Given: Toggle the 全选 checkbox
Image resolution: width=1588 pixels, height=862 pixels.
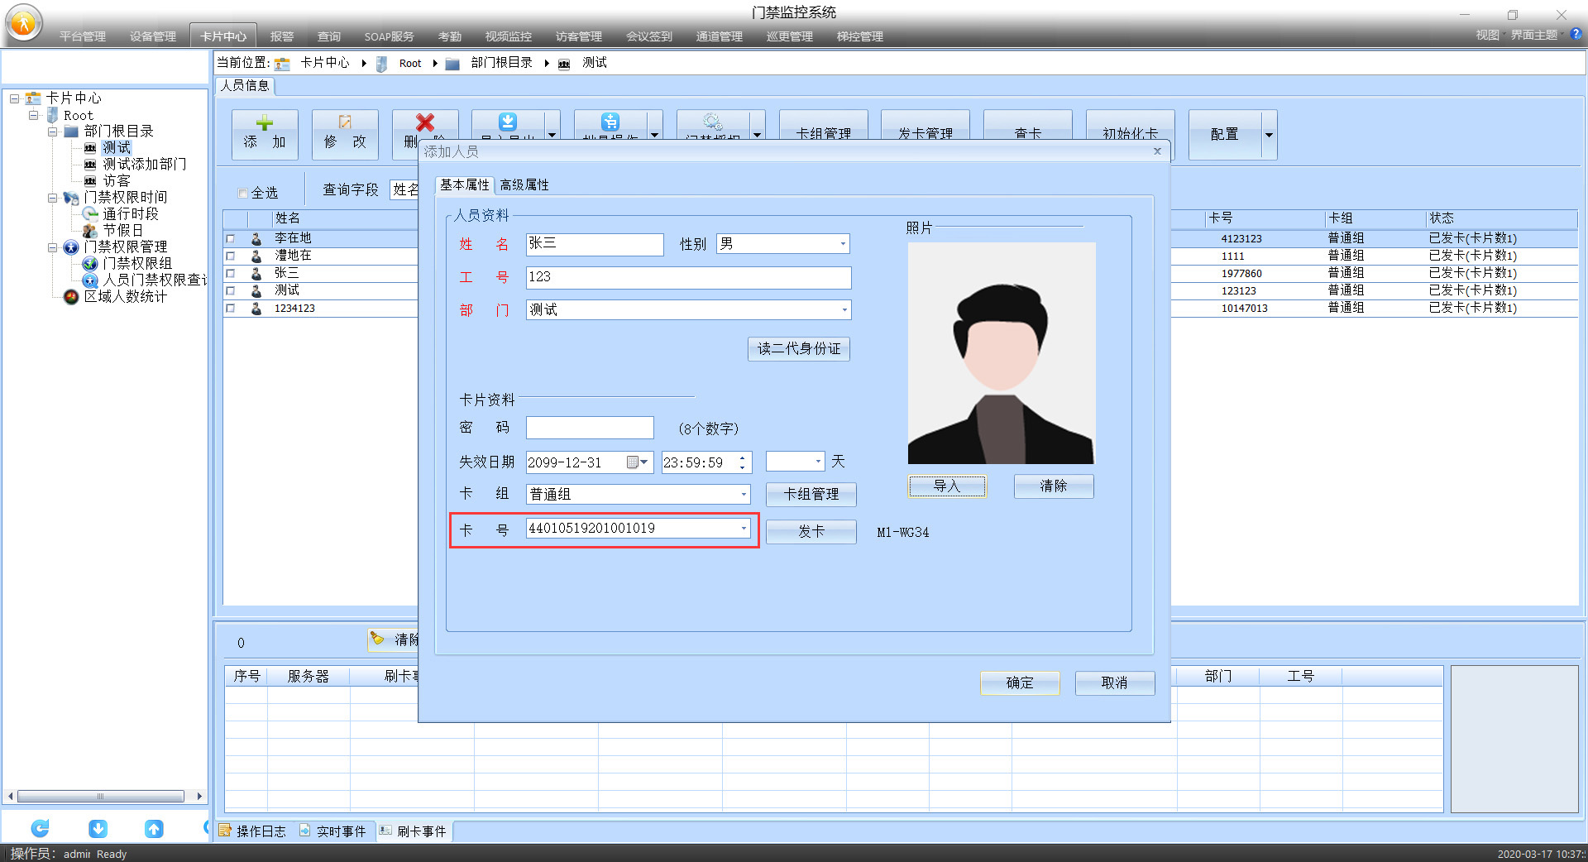Looking at the screenshot, I should click(243, 193).
